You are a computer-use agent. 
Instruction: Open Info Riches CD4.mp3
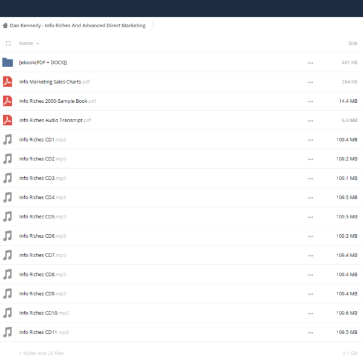[42, 197]
